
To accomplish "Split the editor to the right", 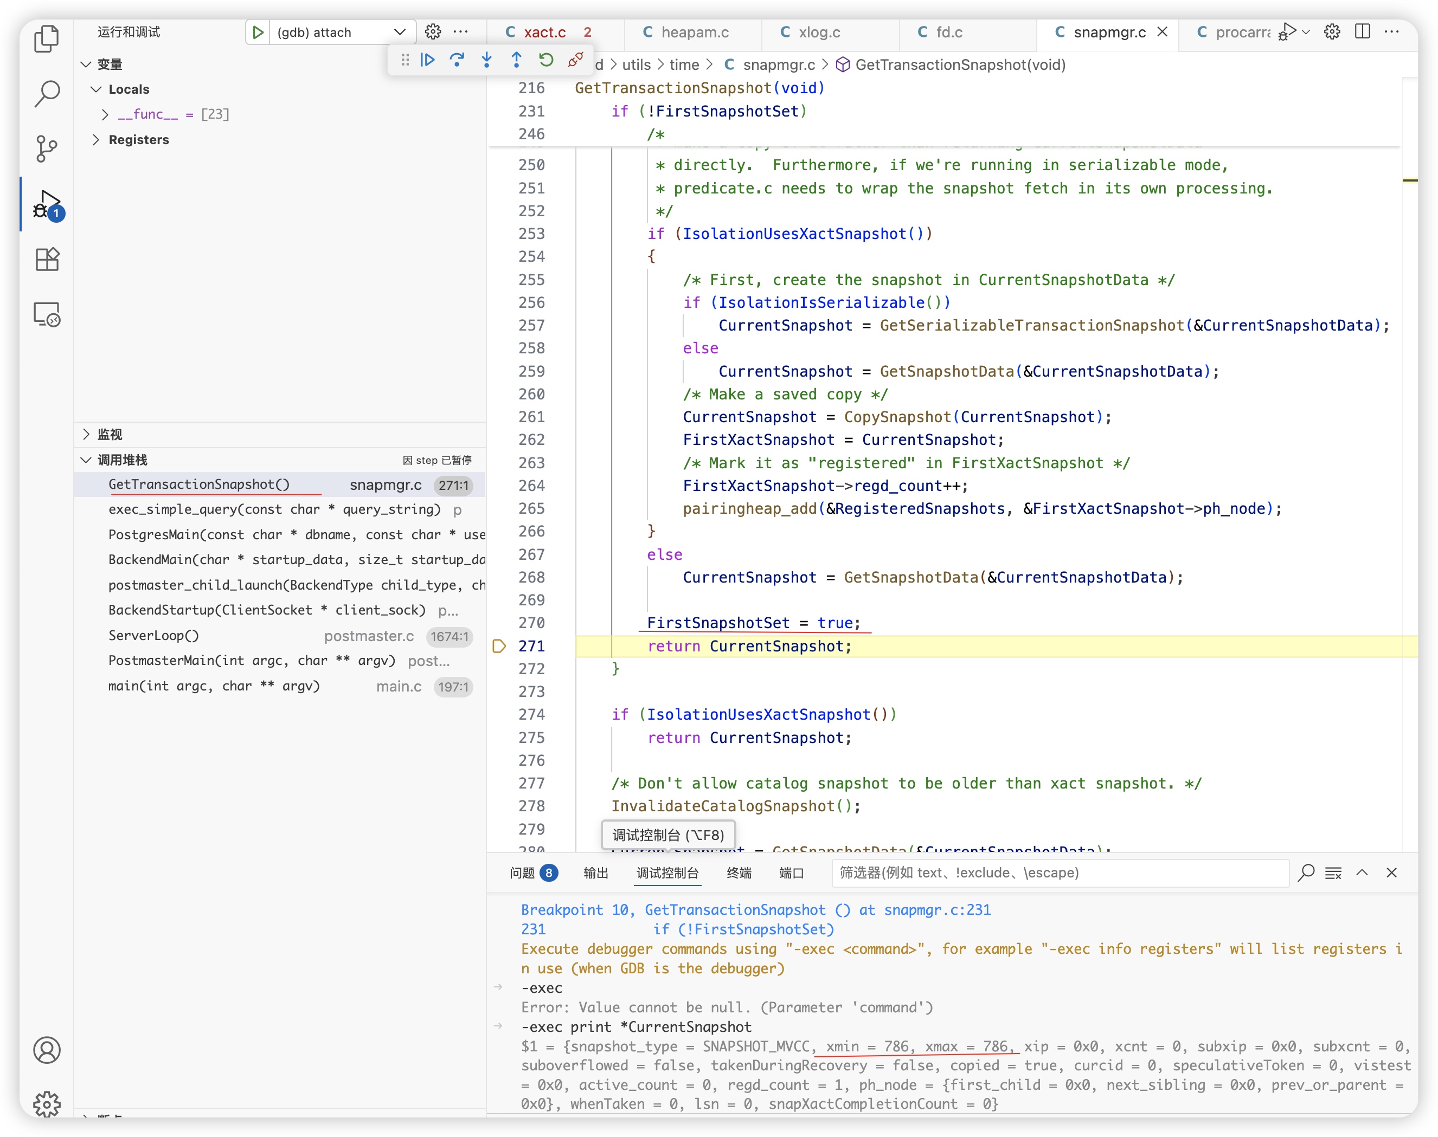I will coord(1362,32).
